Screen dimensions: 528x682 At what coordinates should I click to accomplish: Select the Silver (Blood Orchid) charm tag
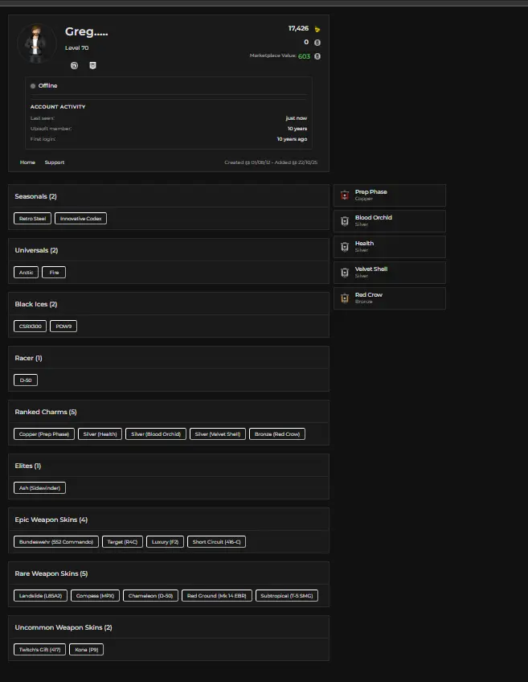tap(156, 434)
